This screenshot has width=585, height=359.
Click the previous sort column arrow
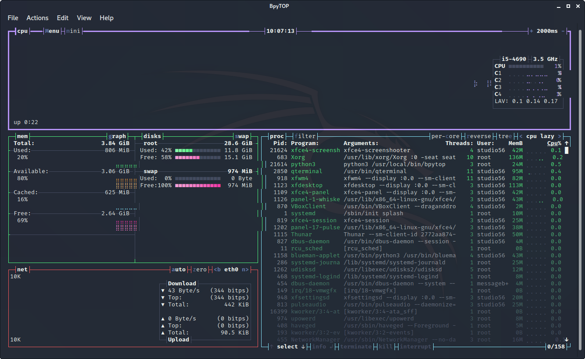pyautogui.click(x=521, y=136)
